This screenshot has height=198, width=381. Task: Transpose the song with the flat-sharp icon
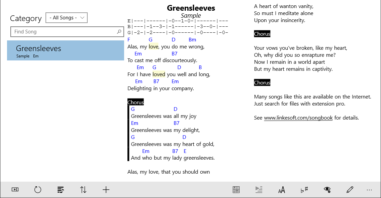[304, 189]
